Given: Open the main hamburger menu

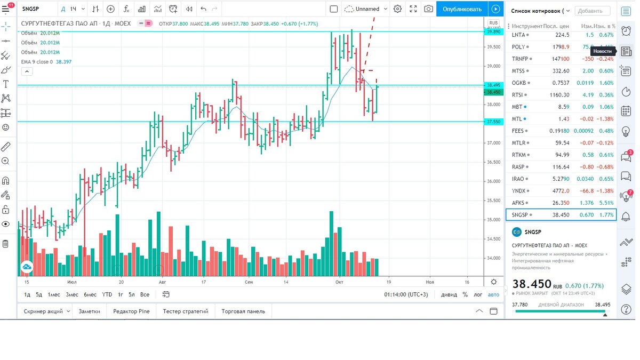Looking at the screenshot, I should pos(6,9).
